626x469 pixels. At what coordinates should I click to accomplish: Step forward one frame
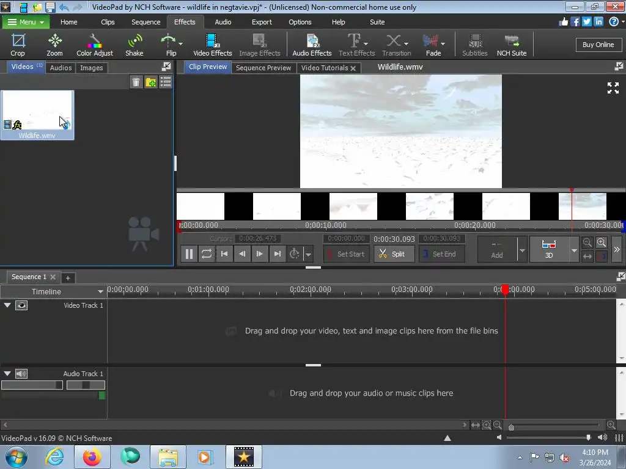click(x=259, y=253)
